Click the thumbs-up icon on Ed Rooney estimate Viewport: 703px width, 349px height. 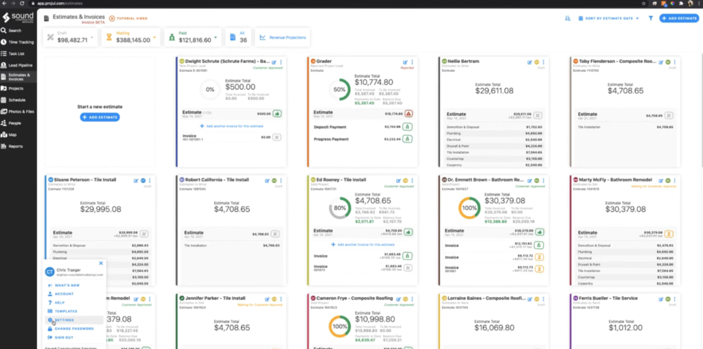[408, 232]
